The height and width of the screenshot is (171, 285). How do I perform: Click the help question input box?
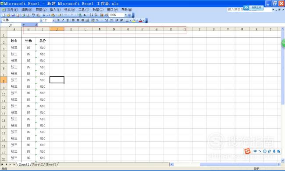pos(249,10)
